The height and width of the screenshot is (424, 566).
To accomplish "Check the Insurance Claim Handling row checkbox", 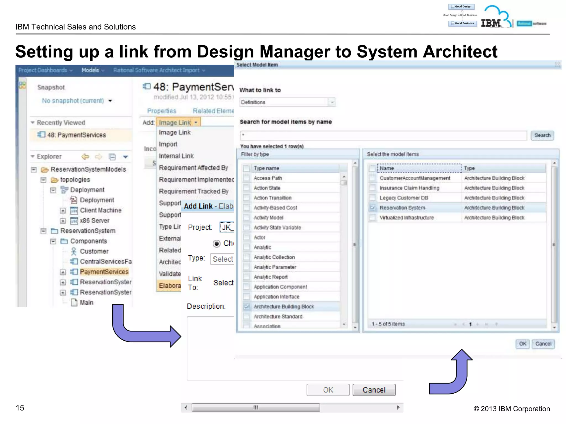I will coord(373,188).
